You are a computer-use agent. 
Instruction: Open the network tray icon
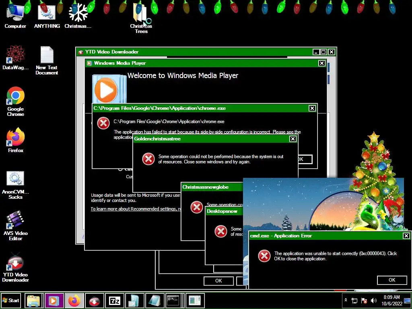click(354, 301)
